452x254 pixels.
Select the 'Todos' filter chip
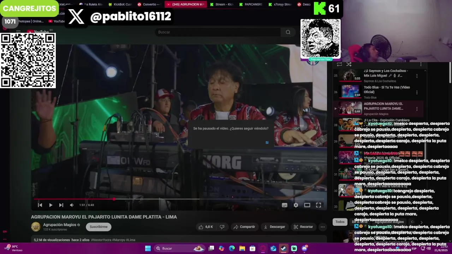(x=340, y=222)
